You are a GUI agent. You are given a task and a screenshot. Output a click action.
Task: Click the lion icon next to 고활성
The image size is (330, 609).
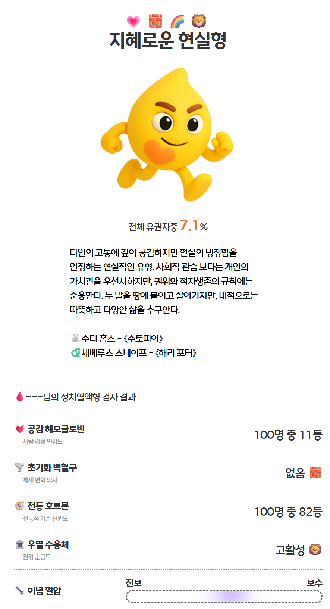pos(315,550)
